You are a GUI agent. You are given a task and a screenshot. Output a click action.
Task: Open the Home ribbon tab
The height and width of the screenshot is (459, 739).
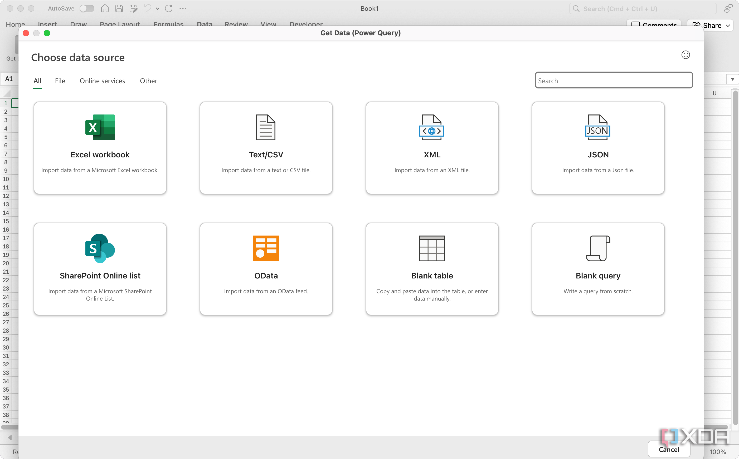coord(16,24)
